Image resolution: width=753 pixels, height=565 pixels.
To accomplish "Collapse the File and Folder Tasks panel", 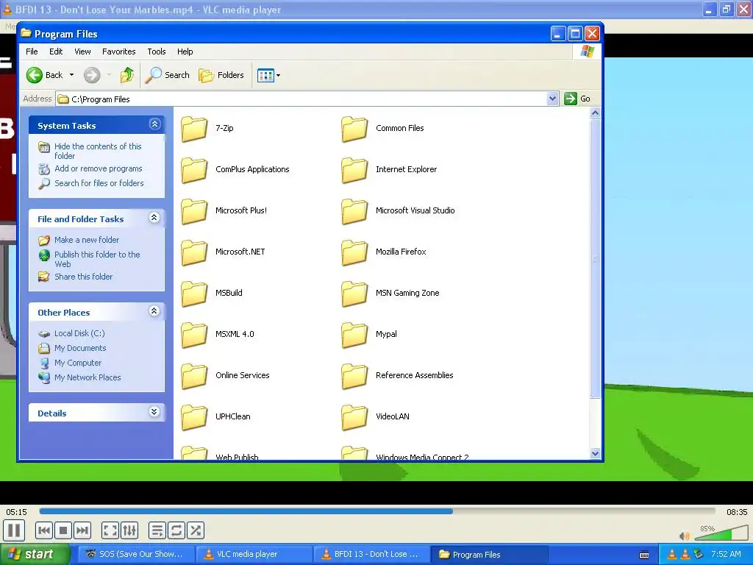I will click(154, 218).
